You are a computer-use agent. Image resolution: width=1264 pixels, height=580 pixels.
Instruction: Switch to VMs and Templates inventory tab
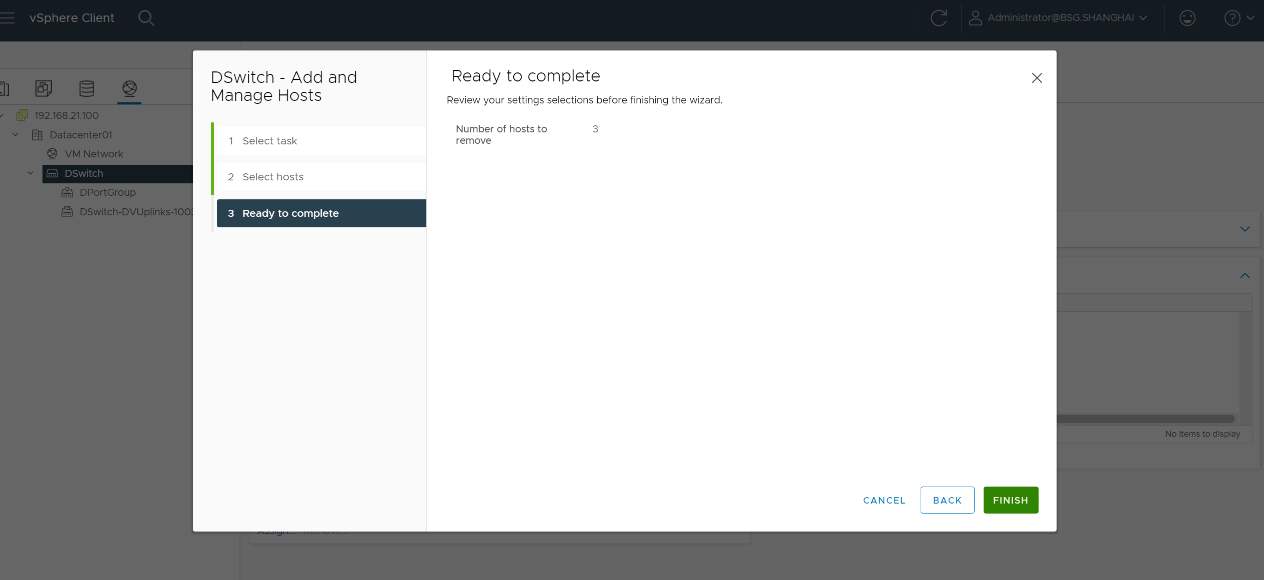point(43,88)
